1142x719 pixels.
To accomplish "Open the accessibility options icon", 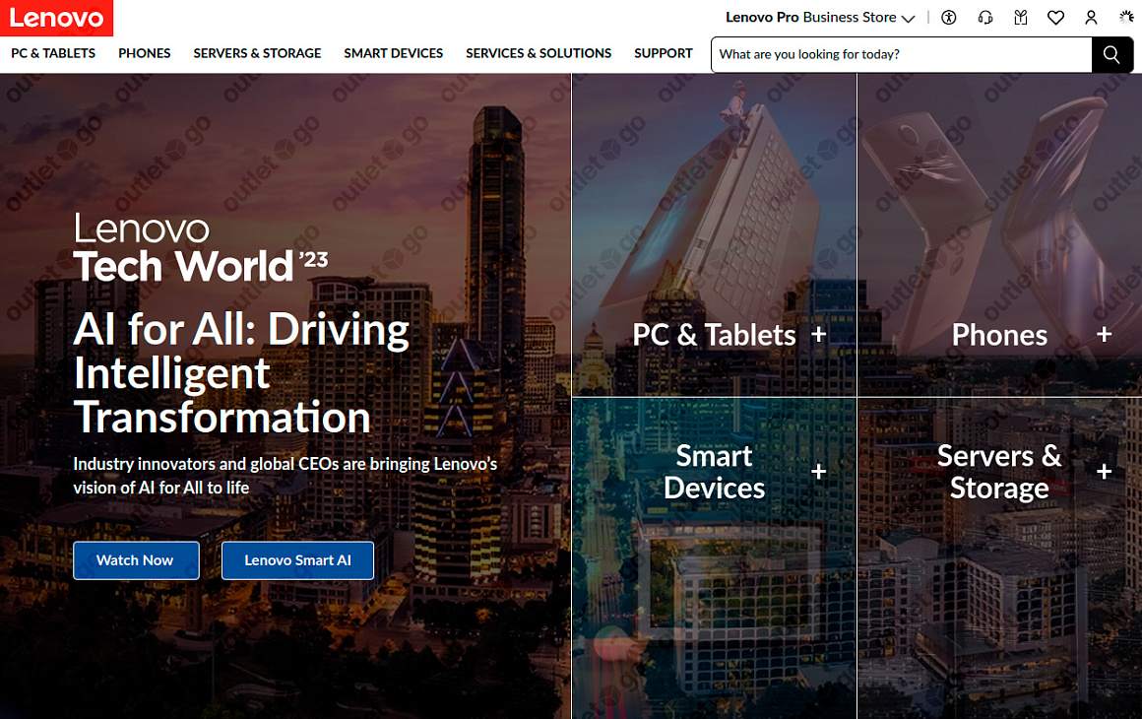I will click(948, 18).
